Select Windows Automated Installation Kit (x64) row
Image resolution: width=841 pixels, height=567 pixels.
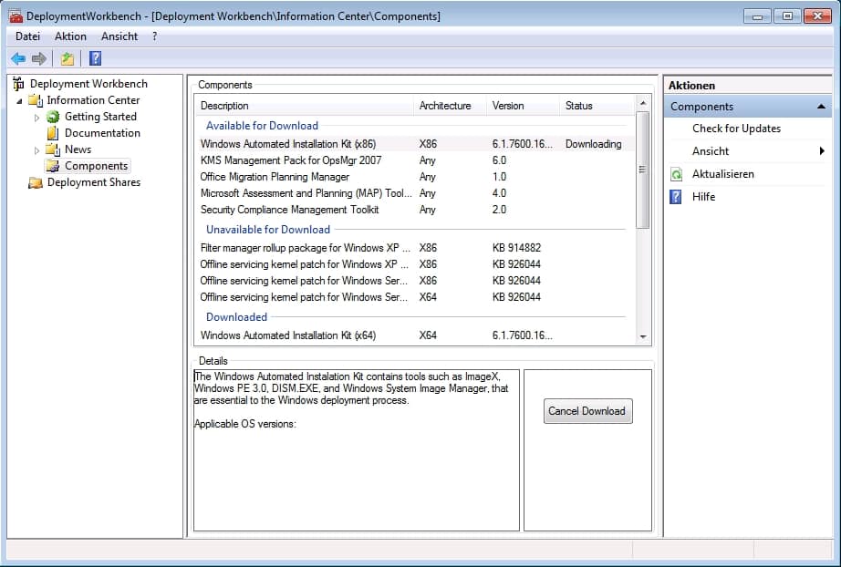click(x=415, y=335)
